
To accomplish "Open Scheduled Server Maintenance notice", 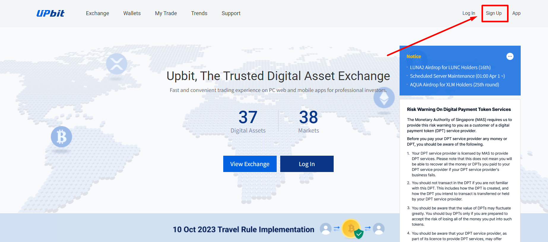I will (457, 76).
